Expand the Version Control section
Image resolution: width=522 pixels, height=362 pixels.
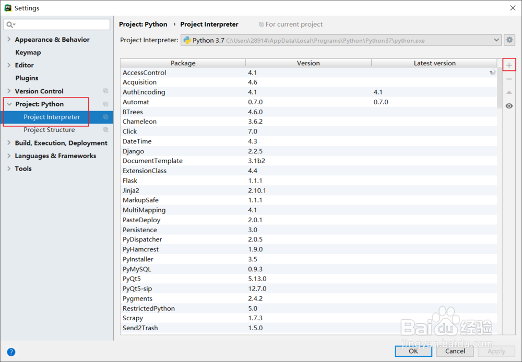click(x=9, y=91)
